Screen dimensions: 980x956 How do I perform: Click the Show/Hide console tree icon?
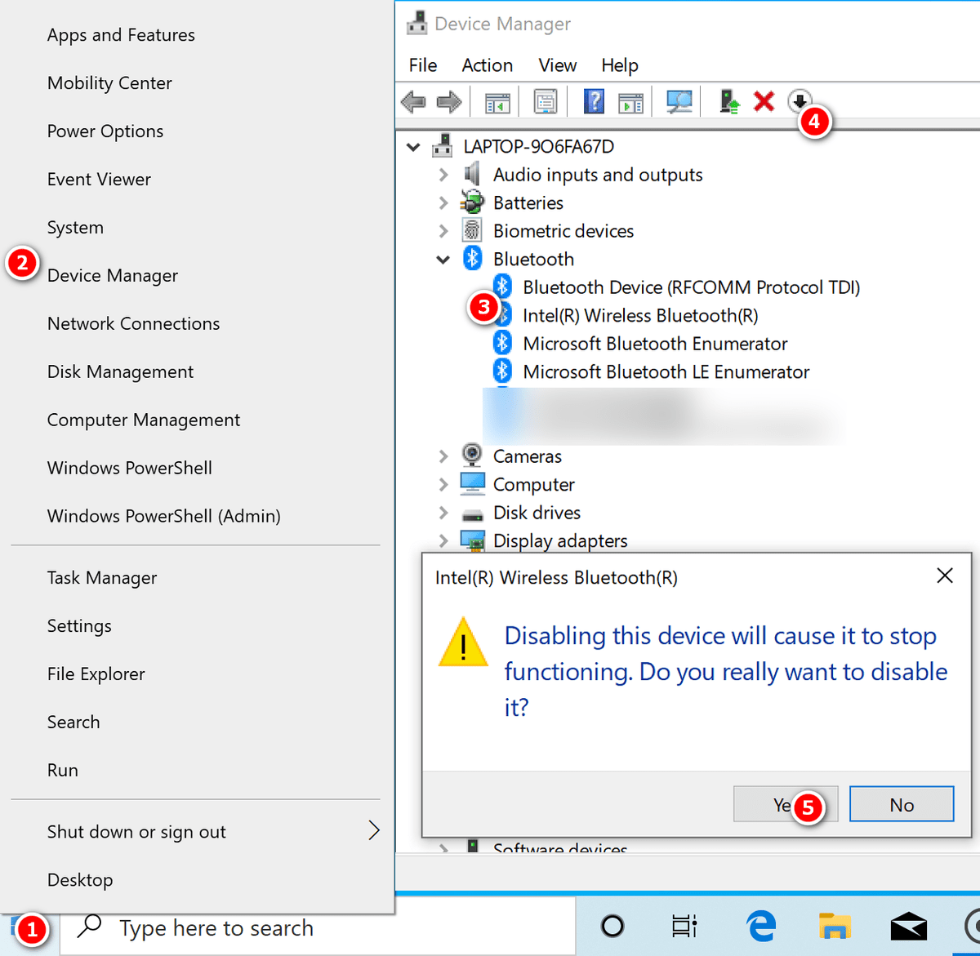495,101
